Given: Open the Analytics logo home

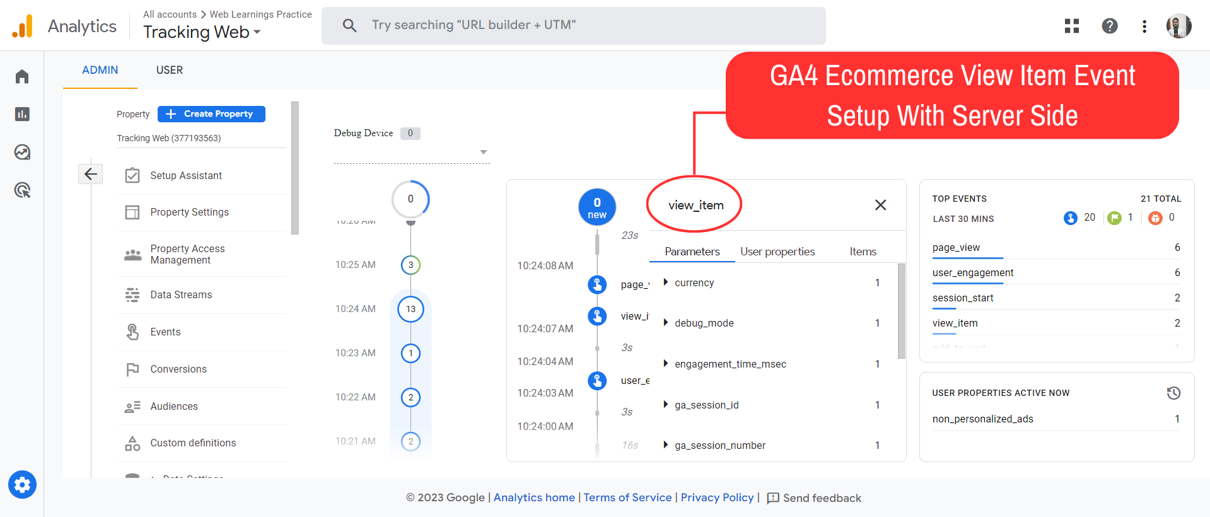Looking at the screenshot, I should tap(22, 26).
